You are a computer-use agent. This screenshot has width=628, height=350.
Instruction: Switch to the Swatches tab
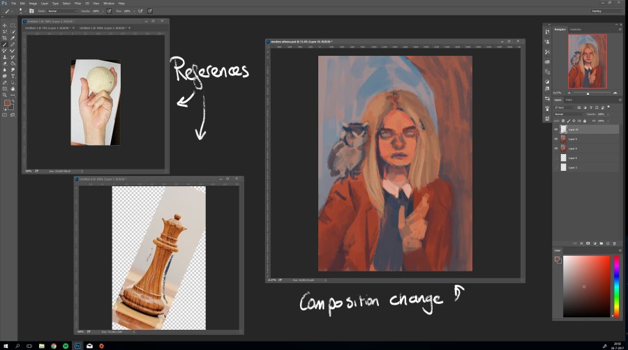(x=576, y=29)
